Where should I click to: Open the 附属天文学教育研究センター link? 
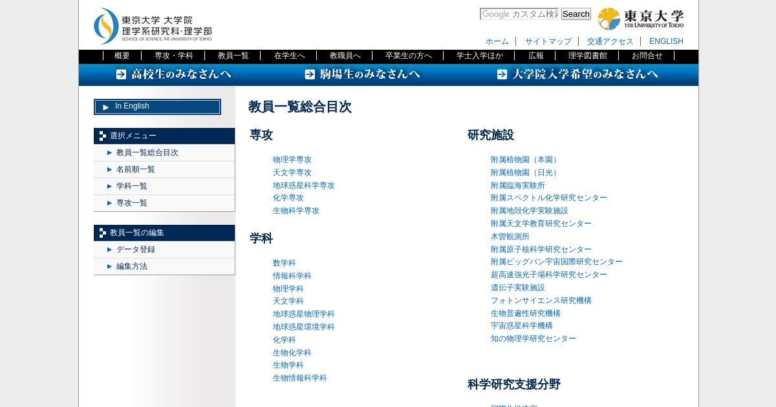(x=541, y=224)
